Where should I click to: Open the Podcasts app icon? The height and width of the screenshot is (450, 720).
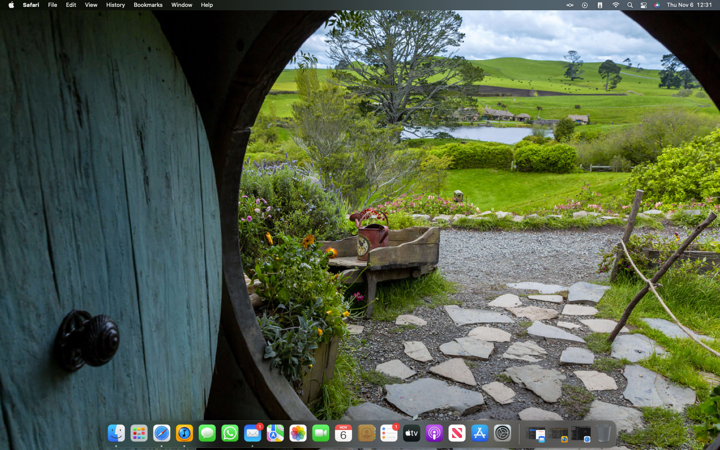pyautogui.click(x=434, y=433)
